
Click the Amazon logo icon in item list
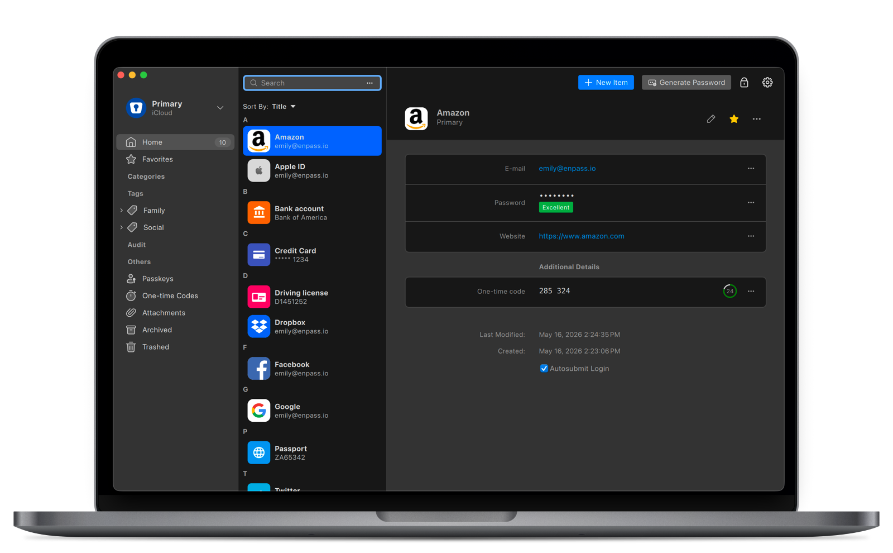[258, 141]
